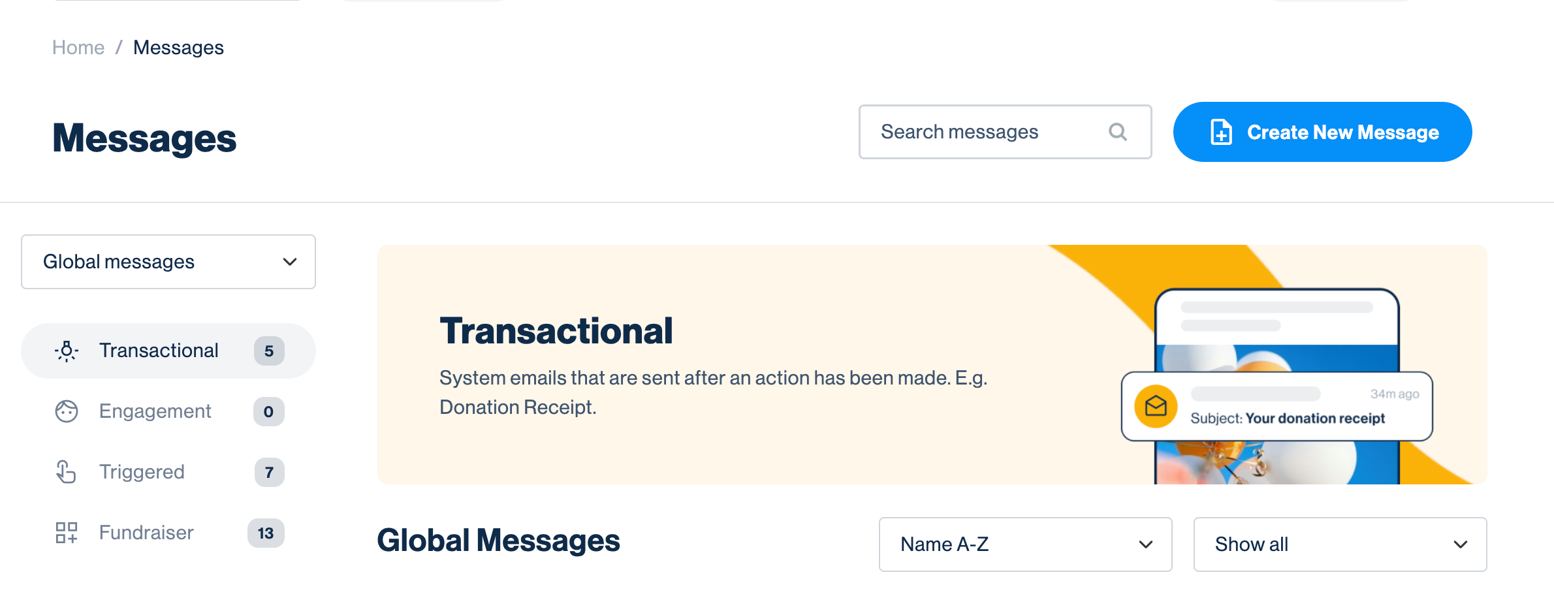Click the Fundraiser count badge showing 13
Viewport: 1554px width, 598px height.
pyautogui.click(x=266, y=533)
